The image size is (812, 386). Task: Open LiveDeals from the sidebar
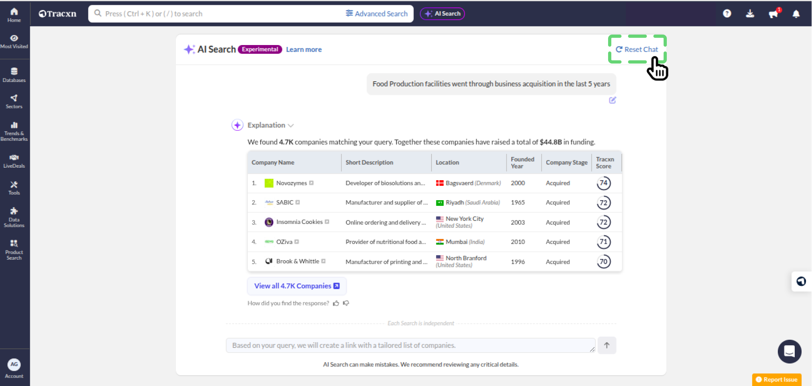(x=14, y=161)
